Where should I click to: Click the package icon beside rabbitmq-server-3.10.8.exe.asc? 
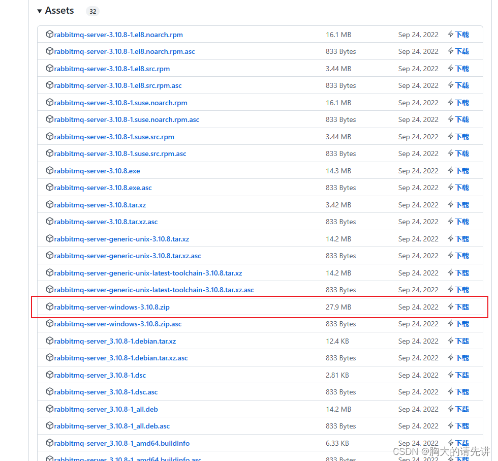point(50,187)
